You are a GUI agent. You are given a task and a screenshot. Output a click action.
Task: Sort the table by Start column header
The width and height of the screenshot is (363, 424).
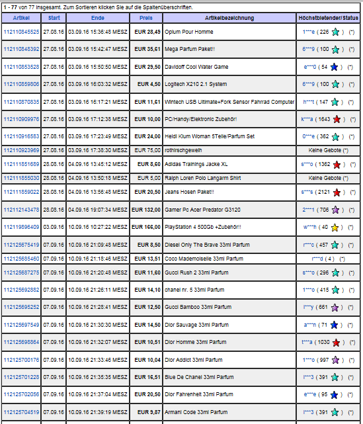[54, 18]
